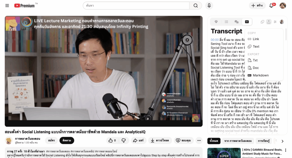This screenshot has height=158, width=292.
Task: Open the GAMMA Binaural Beats video thumbnail
Action: pyautogui.click(x=224, y=153)
